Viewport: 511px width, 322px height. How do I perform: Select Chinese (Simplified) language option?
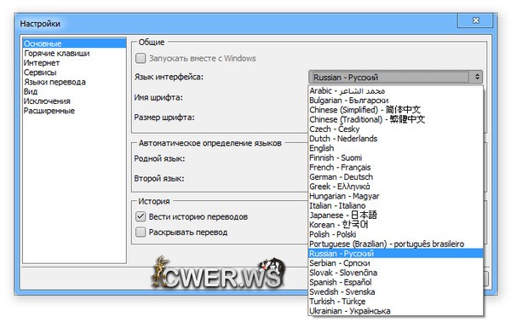click(395, 110)
